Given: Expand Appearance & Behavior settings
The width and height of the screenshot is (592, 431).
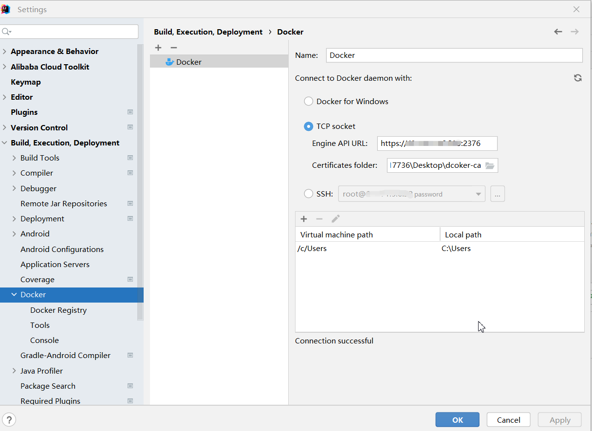Looking at the screenshot, I should coord(5,52).
